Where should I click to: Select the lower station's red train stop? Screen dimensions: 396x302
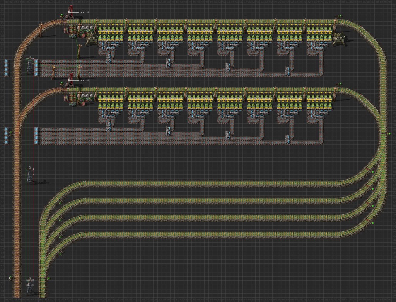pos(71,80)
